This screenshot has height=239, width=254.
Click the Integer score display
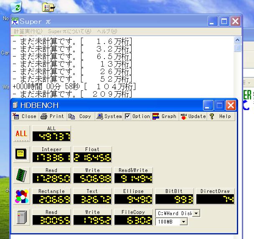[x=51, y=157]
